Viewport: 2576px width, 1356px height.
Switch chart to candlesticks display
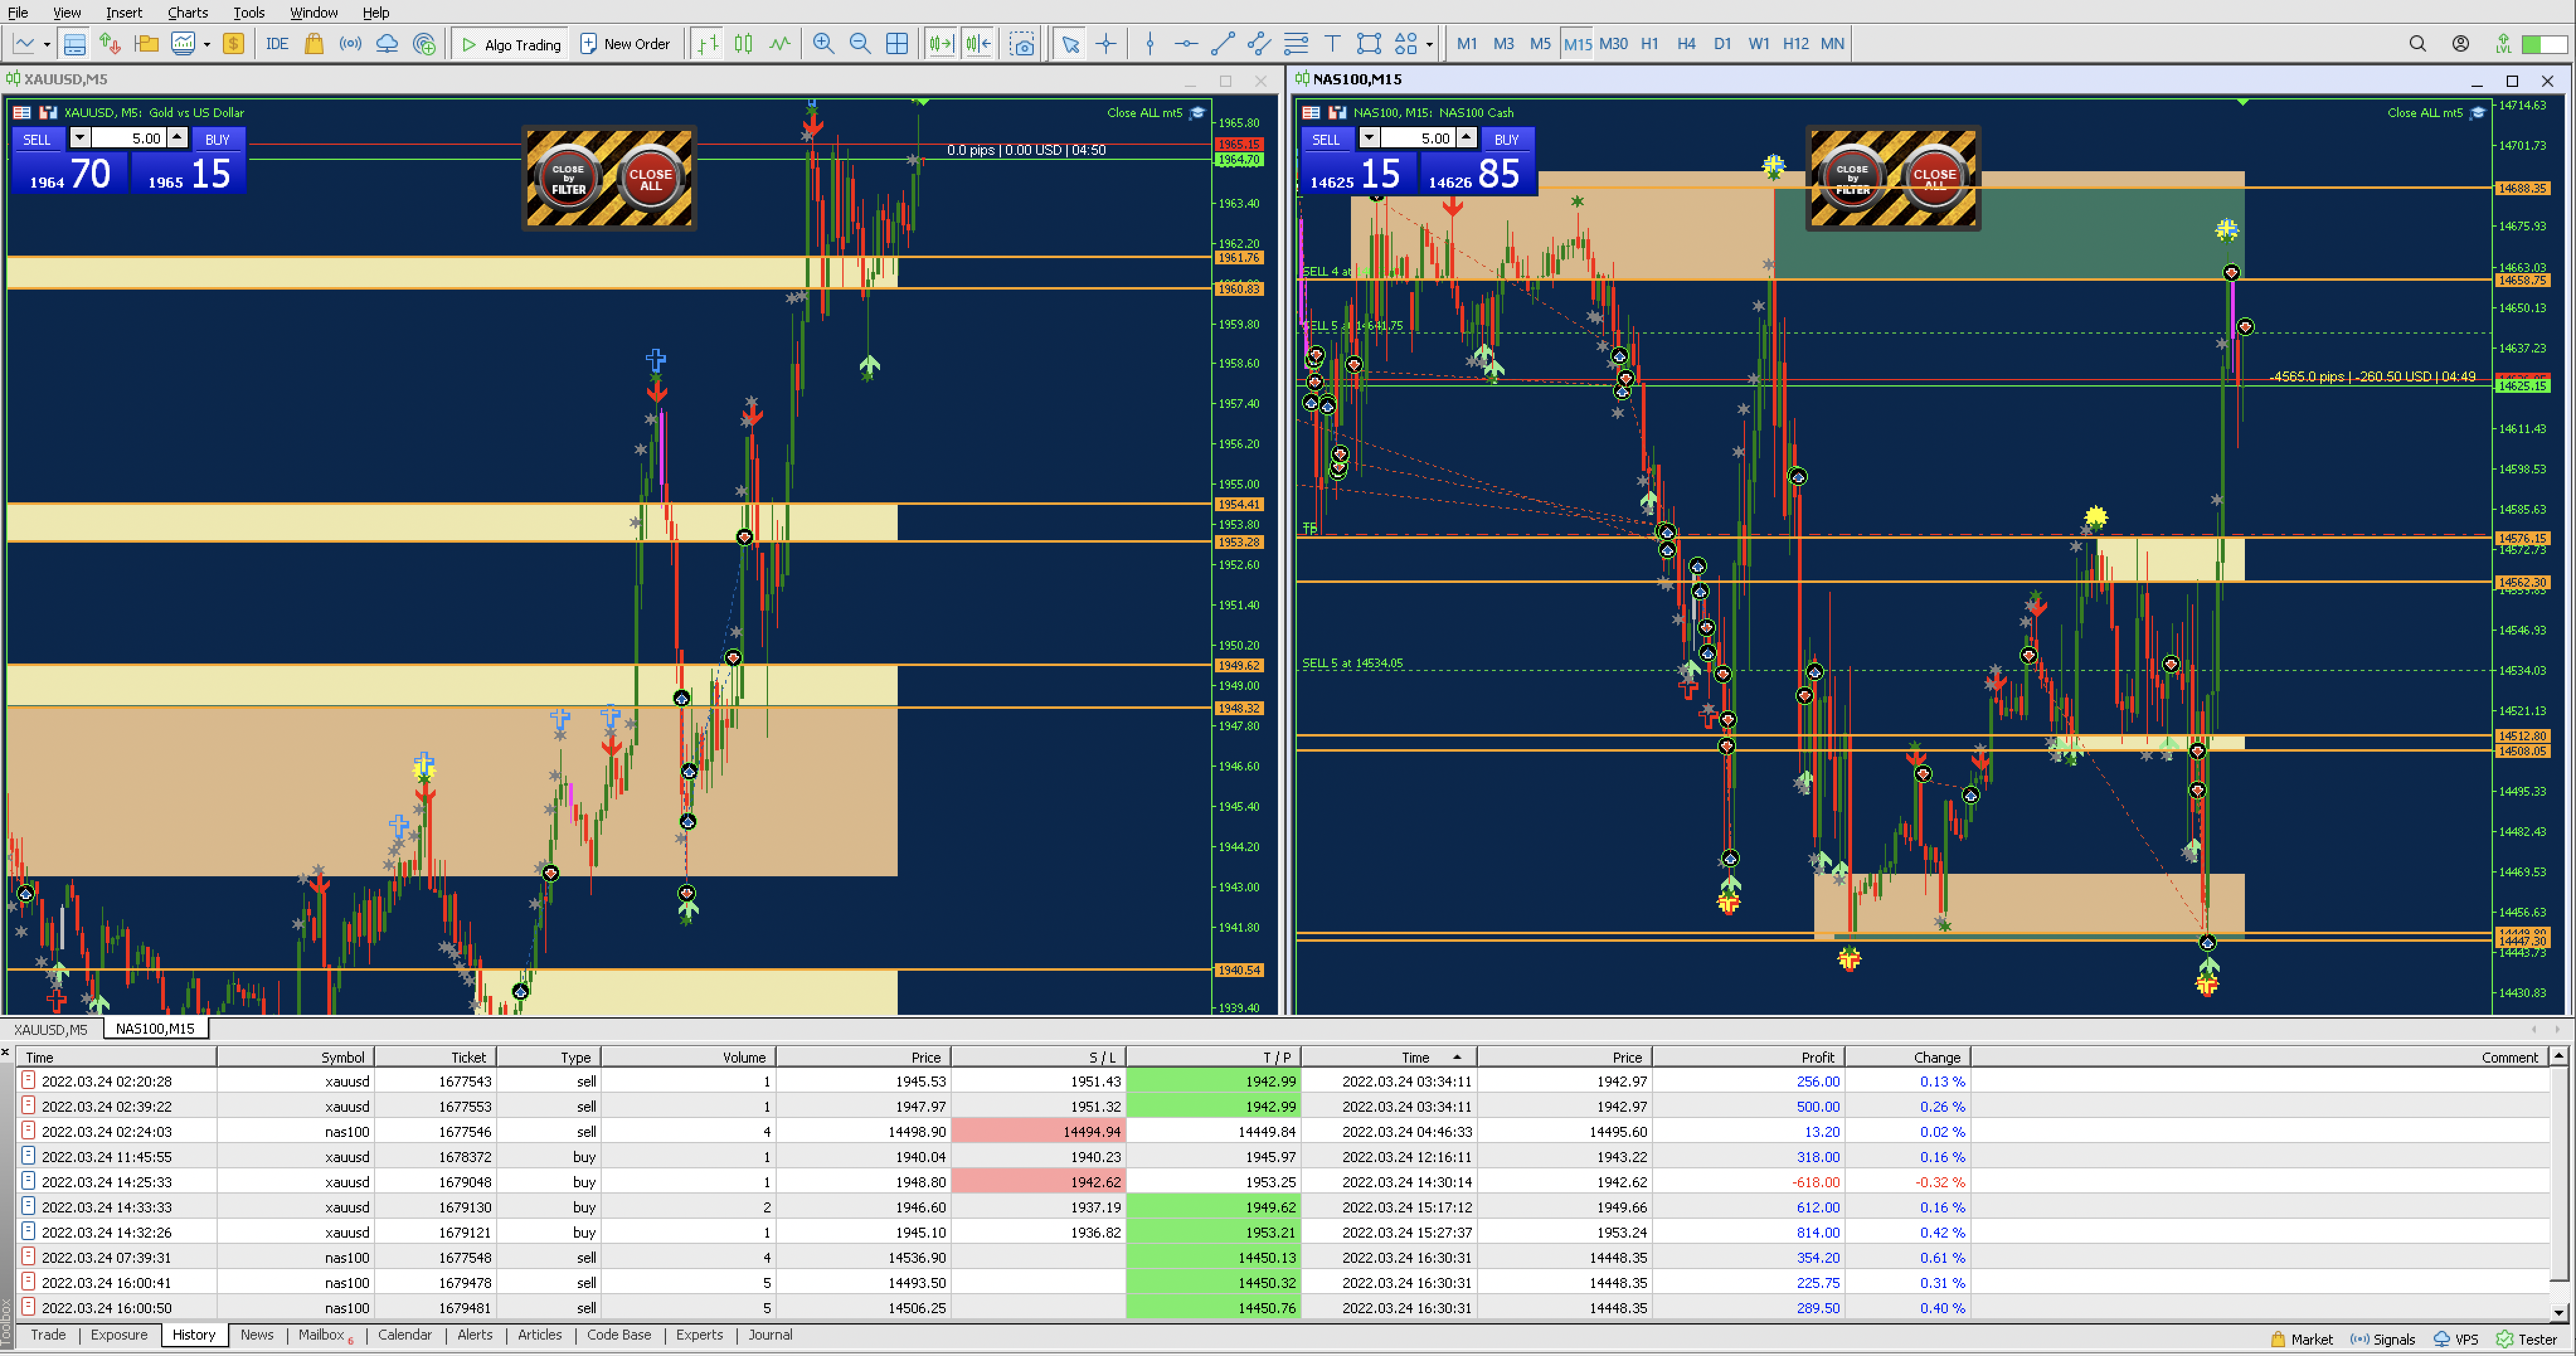point(743,44)
